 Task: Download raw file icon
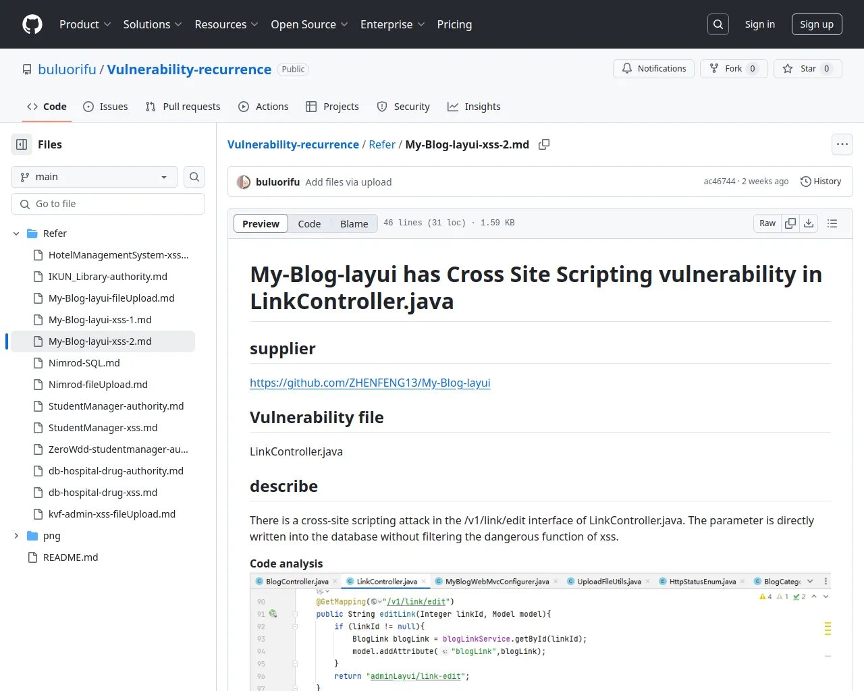[x=809, y=223]
